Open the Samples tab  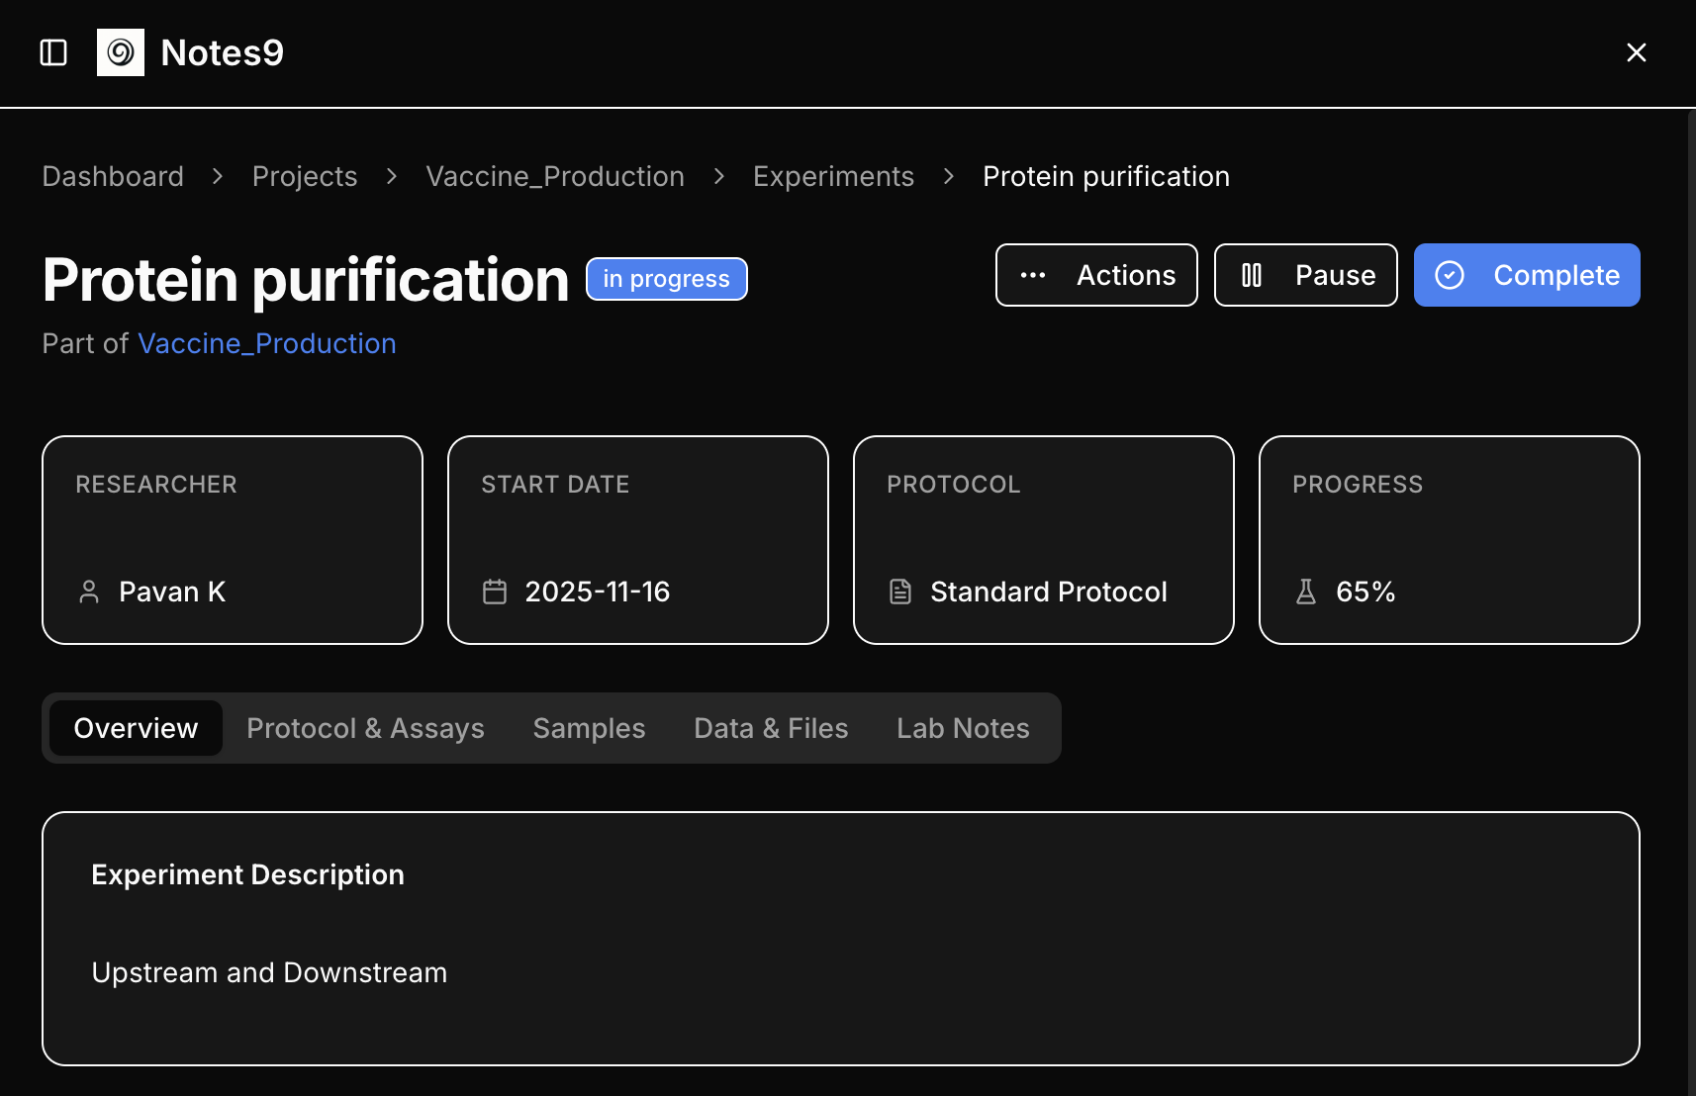pyautogui.click(x=589, y=728)
